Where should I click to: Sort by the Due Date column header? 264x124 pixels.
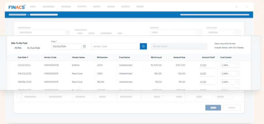23,57
